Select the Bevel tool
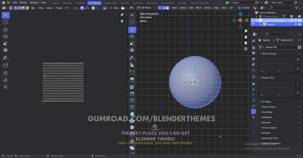Screen dimensions: 303x158 132,94
